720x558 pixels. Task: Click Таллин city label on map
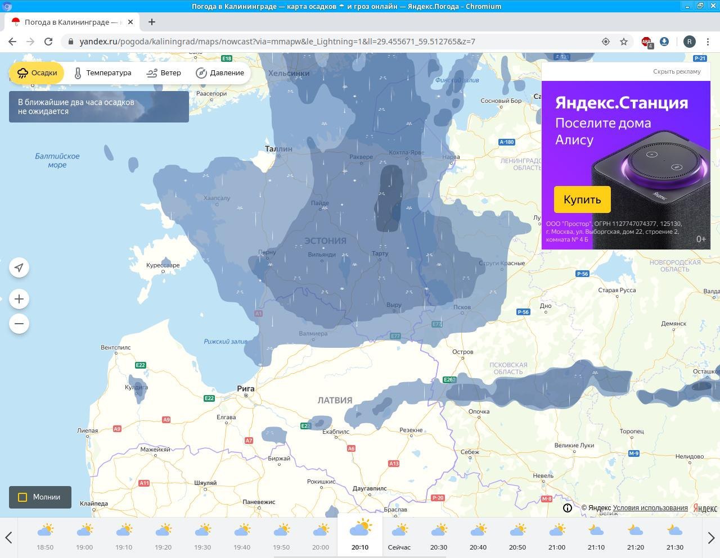[x=278, y=149]
